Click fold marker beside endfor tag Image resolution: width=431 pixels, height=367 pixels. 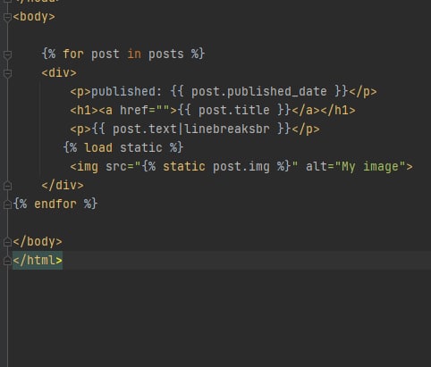[7, 204]
